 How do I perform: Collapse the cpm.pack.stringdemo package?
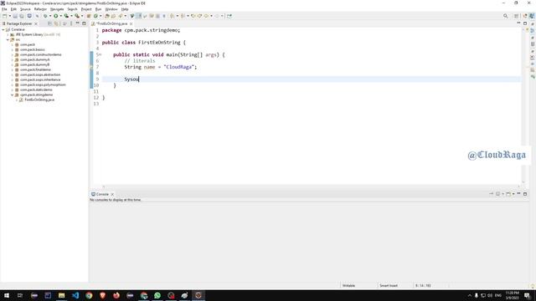(x=13, y=94)
